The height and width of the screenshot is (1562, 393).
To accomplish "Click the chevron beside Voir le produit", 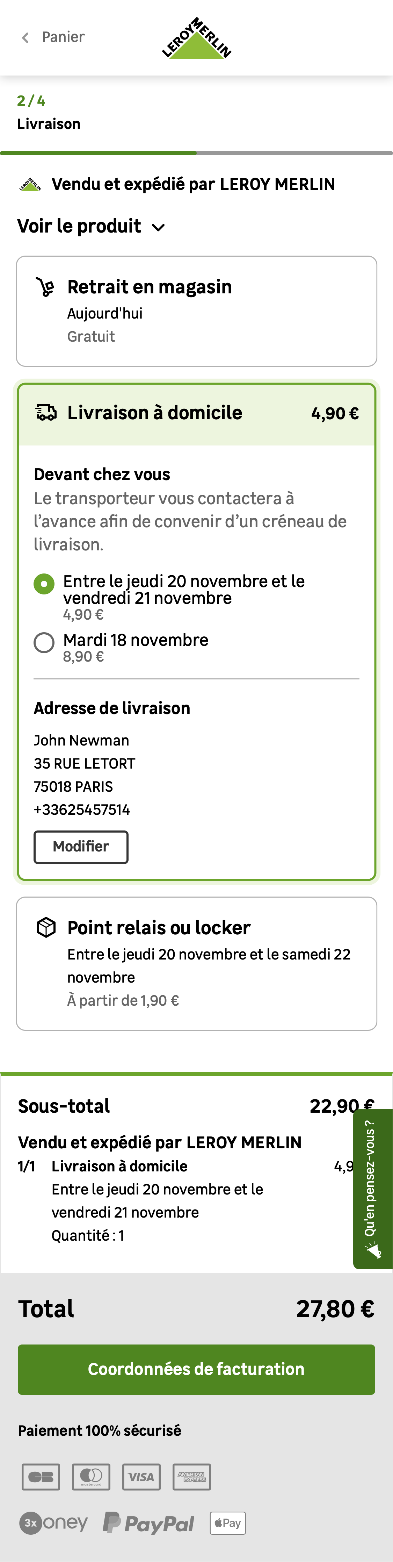I will pyautogui.click(x=159, y=227).
